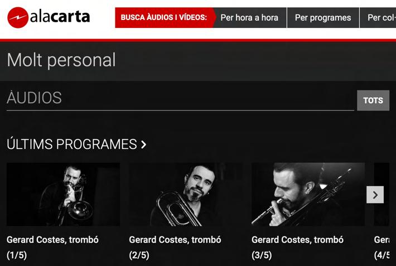The height and width of the screenshot is (266, 396).
Task: Open third Gerard Costes episode thumbnail
Action: 308,194
